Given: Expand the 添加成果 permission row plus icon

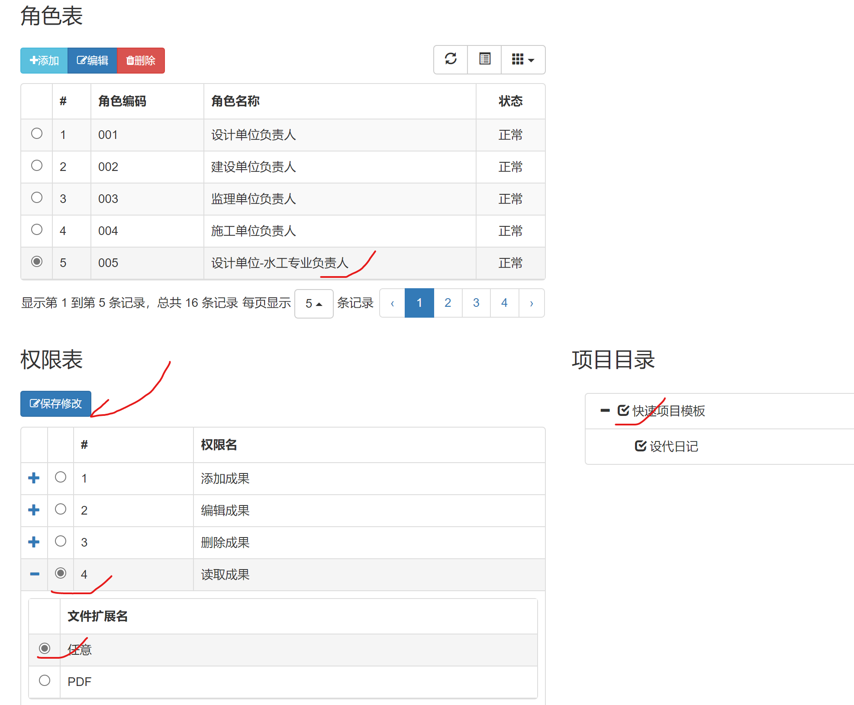Looking at the screenshot, I should click(34, 478).
